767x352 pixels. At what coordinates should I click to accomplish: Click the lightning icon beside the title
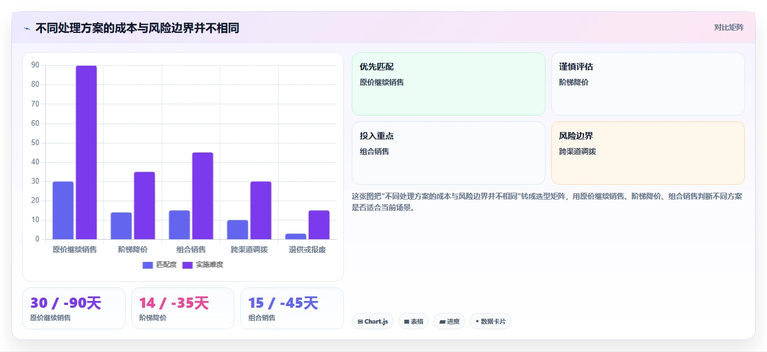point(27,28)
